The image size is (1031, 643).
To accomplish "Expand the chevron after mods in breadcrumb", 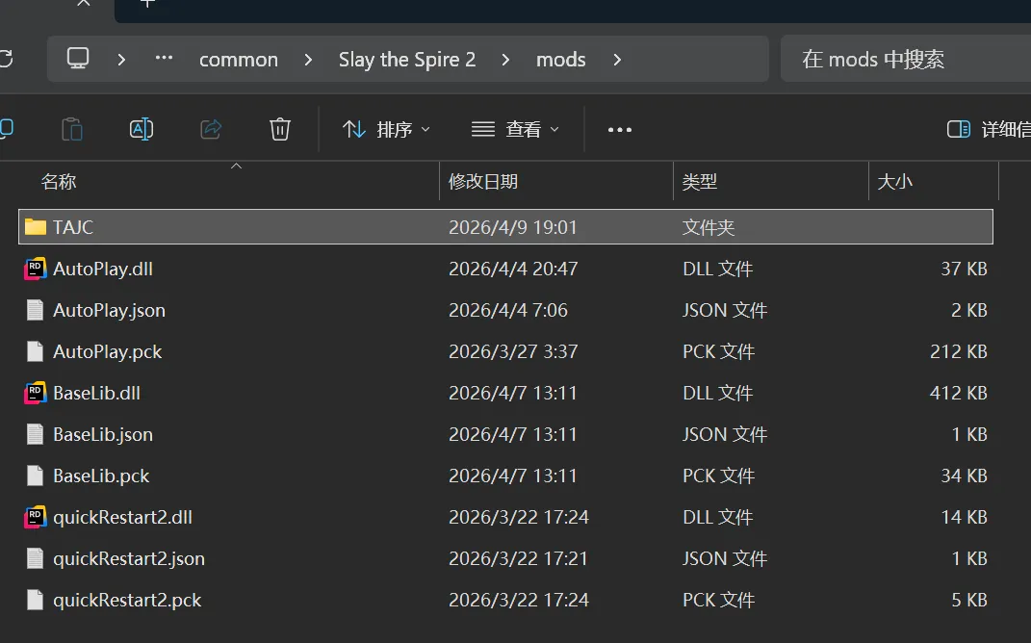I will coord(617,60).
